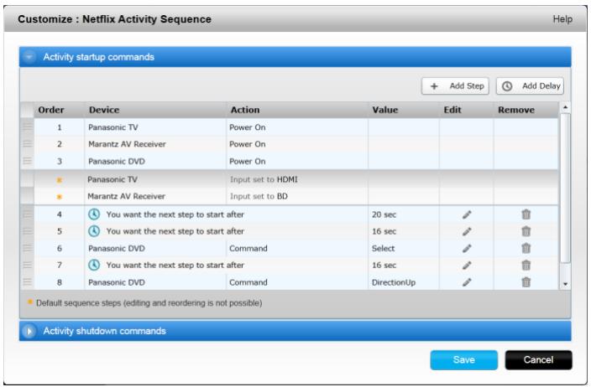Click the scrollbar down arrow
This screenshot has width=591, height=387.
pyautogui.click(x=565, y=284)
